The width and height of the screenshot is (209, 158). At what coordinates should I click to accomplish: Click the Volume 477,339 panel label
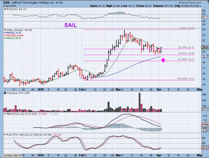click(x=17, y=93)
